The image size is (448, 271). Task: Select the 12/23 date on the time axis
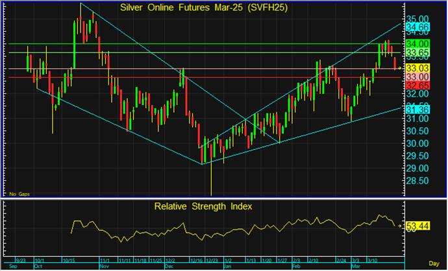(212, 259)
